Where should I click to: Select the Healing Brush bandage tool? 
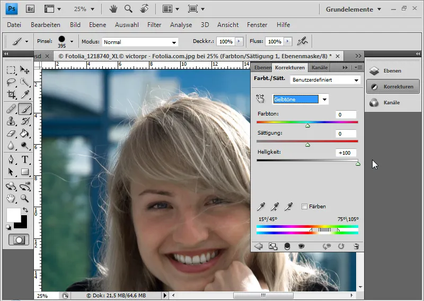11,109
